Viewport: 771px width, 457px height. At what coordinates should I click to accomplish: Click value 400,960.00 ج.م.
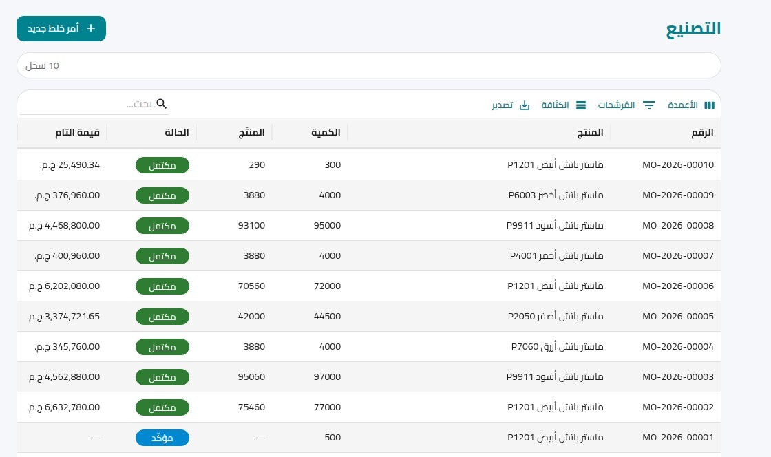(x=67, y=256)
